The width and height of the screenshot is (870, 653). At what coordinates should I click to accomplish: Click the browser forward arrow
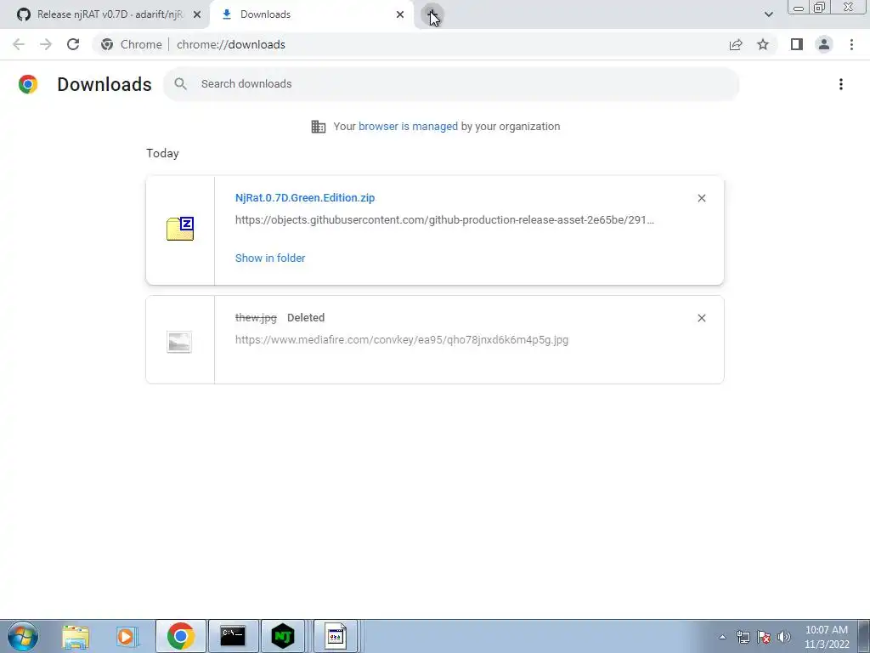[x=46, y=44]
